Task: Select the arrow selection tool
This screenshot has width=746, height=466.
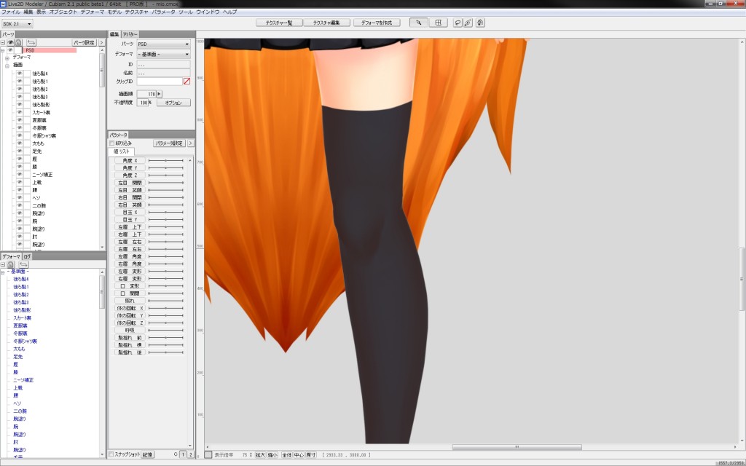Action: 418,23
